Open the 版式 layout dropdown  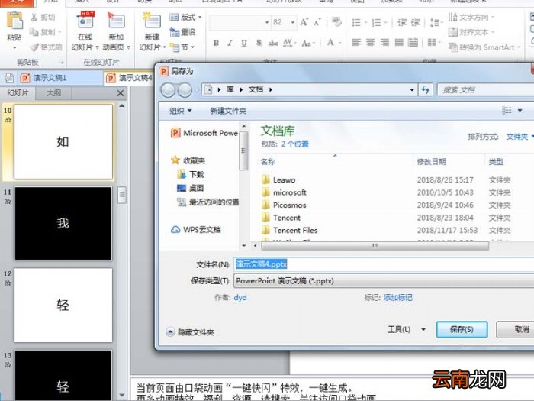[x=185, y=17]
